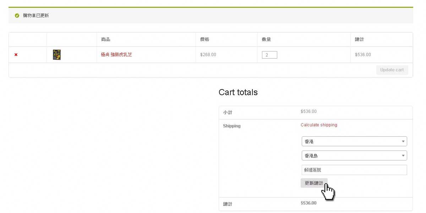Open the 極尚 強肺虎乳芝 product link
This screenshot has height=213, width=426.
116,55
